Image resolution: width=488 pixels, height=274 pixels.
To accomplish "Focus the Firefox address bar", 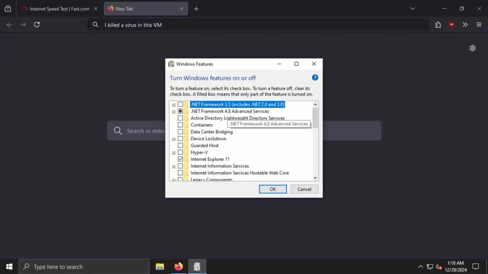I will [x=258, y=25].
